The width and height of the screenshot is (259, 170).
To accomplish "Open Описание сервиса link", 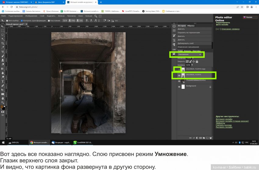I will (x=230, y=29).
